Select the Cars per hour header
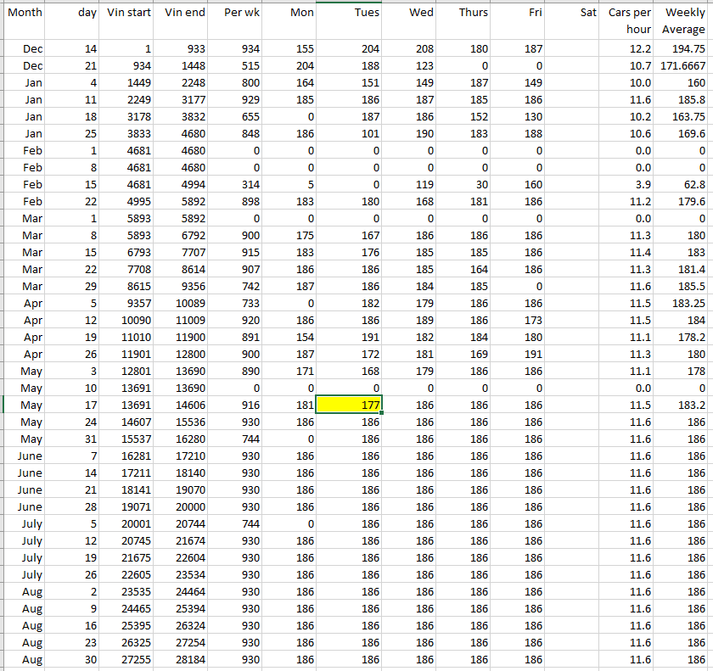Screen dimensions: 713x671 (x=629, y=20)
